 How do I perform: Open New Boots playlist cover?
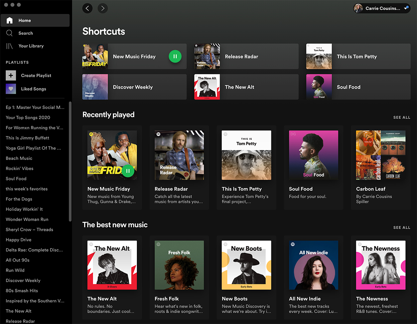tap(246, 265)
